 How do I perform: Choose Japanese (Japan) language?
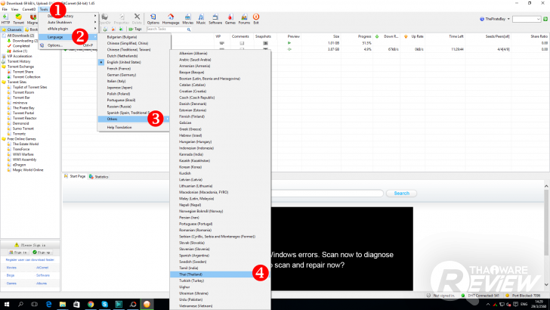(119, 88)
